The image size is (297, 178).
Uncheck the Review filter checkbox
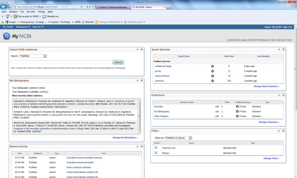(x=156, y=153)
